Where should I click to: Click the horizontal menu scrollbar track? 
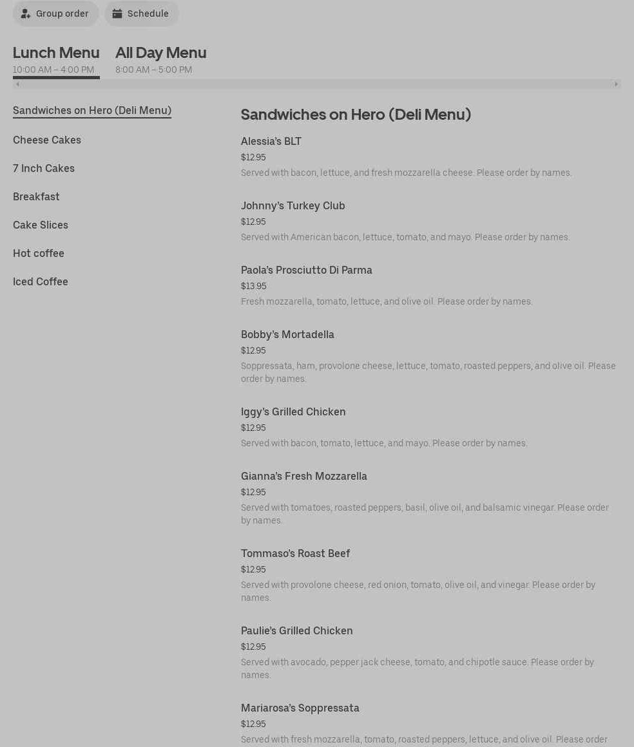coord(316,84)
